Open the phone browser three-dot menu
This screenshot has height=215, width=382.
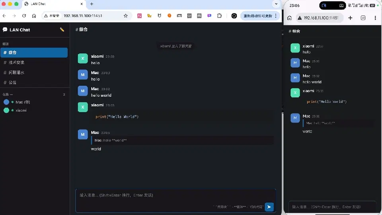click(375, 18)
